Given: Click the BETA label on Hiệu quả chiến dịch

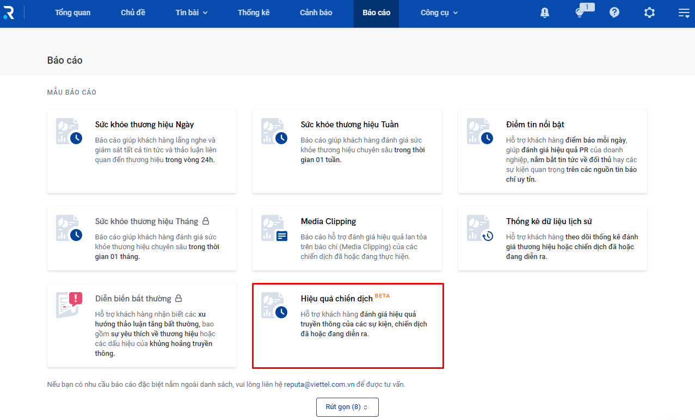Looking at the screenshot, I should tap(382, 296).
